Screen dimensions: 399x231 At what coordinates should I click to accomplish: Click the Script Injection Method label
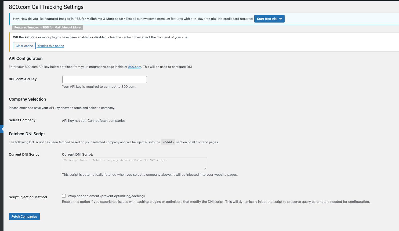pos(28,197)
